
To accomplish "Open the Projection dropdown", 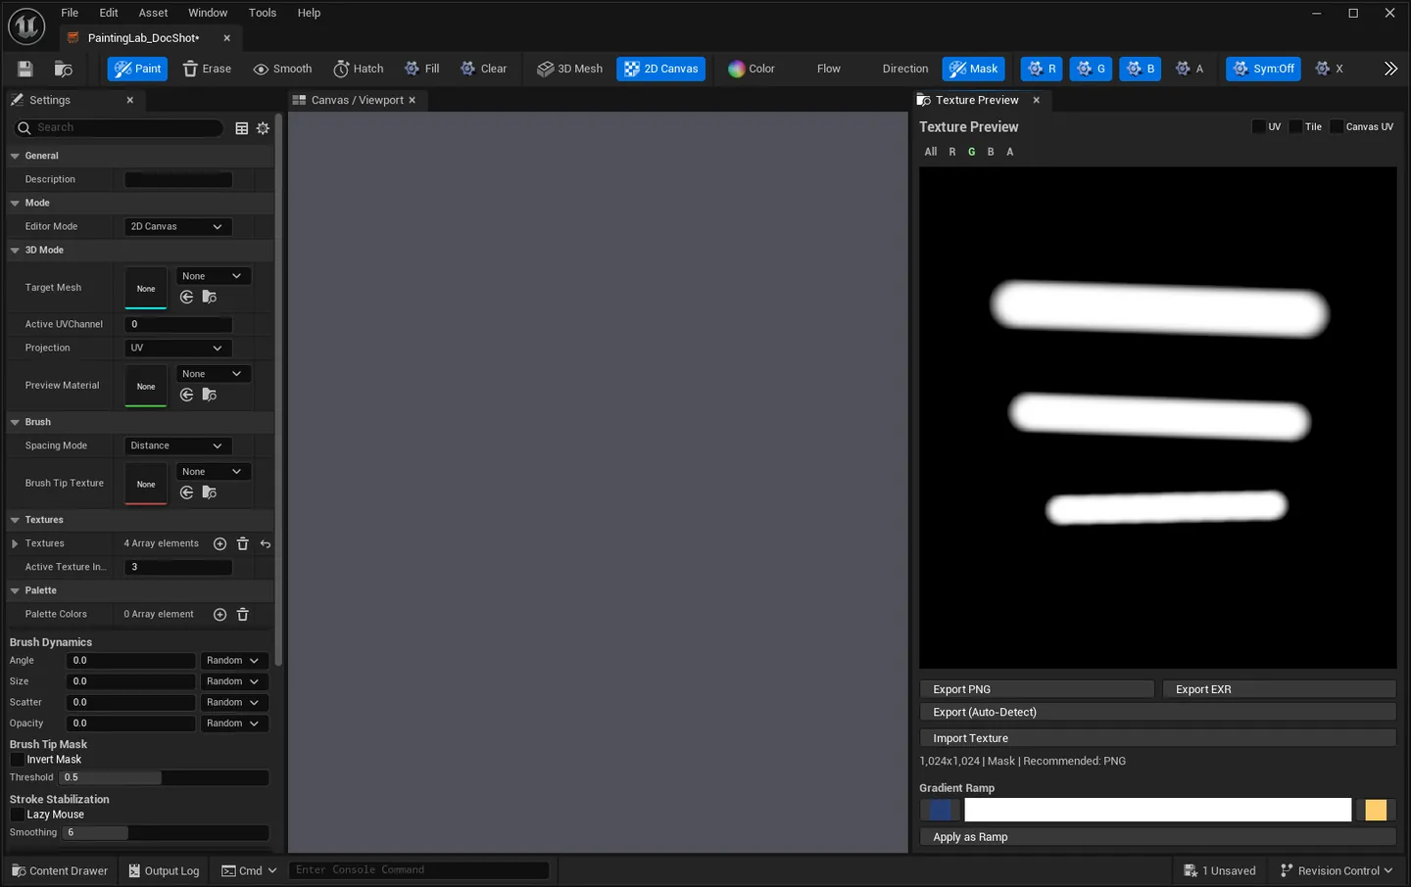I will (177, 348).
